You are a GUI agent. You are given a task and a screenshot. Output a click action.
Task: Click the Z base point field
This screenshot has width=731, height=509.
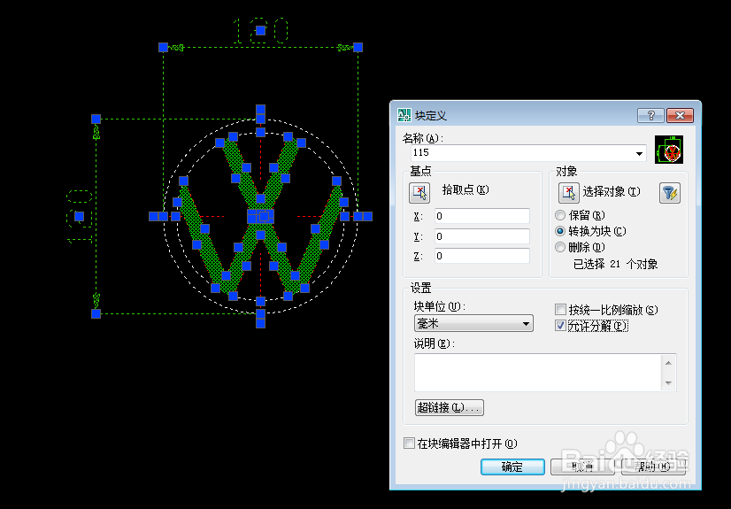(482, 256)
